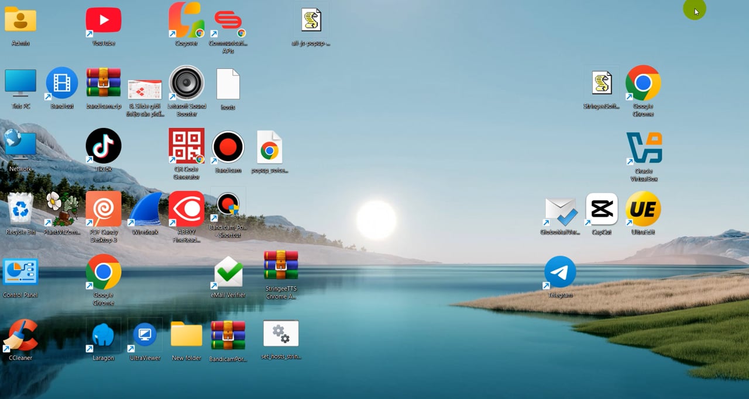Launch CCleaner

pos(20,335)
